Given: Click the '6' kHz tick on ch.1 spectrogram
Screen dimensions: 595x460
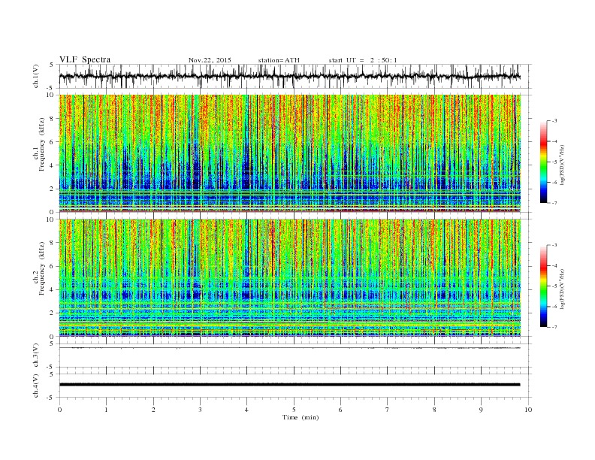Looking at the screenshot, I should 53,142.
